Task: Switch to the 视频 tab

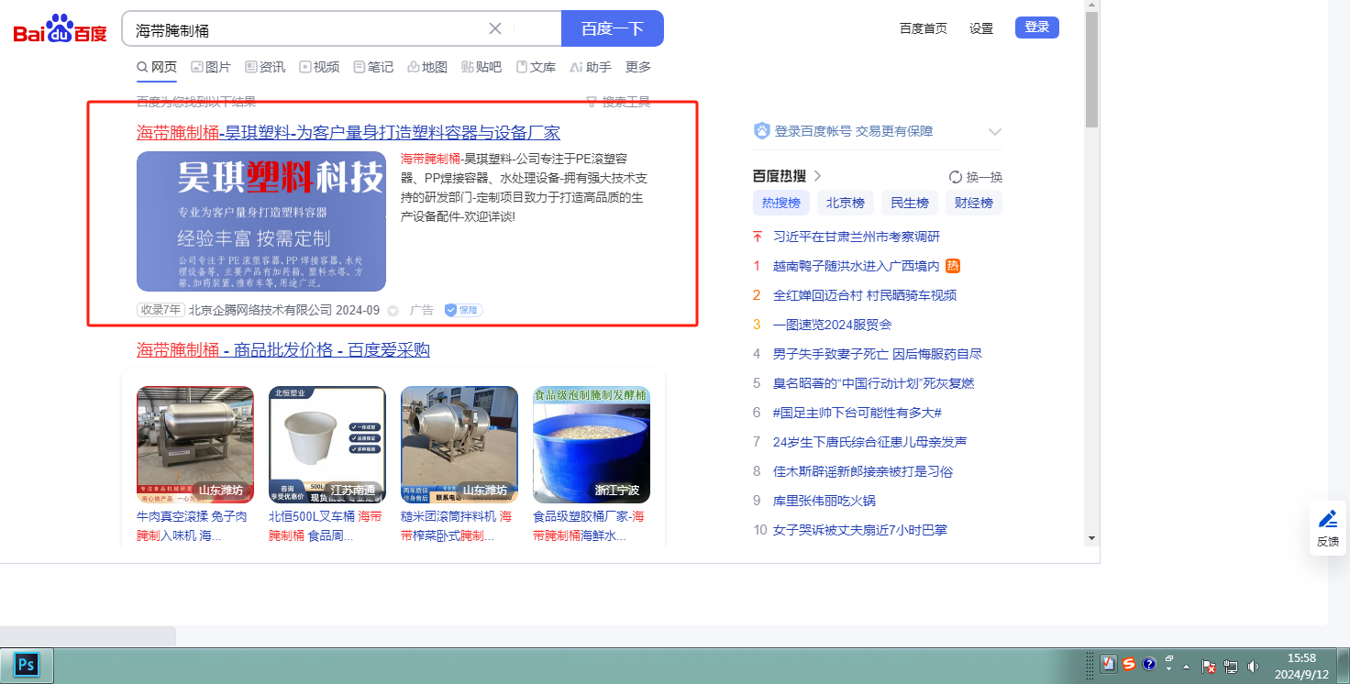Action: click(x=319, y=67)
